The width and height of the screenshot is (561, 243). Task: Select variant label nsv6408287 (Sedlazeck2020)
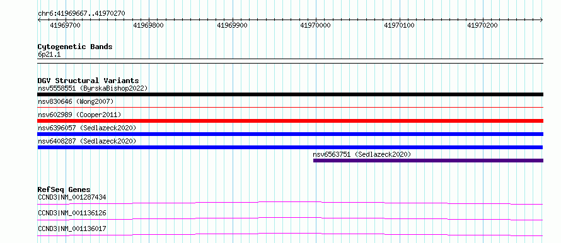(87, 141)
